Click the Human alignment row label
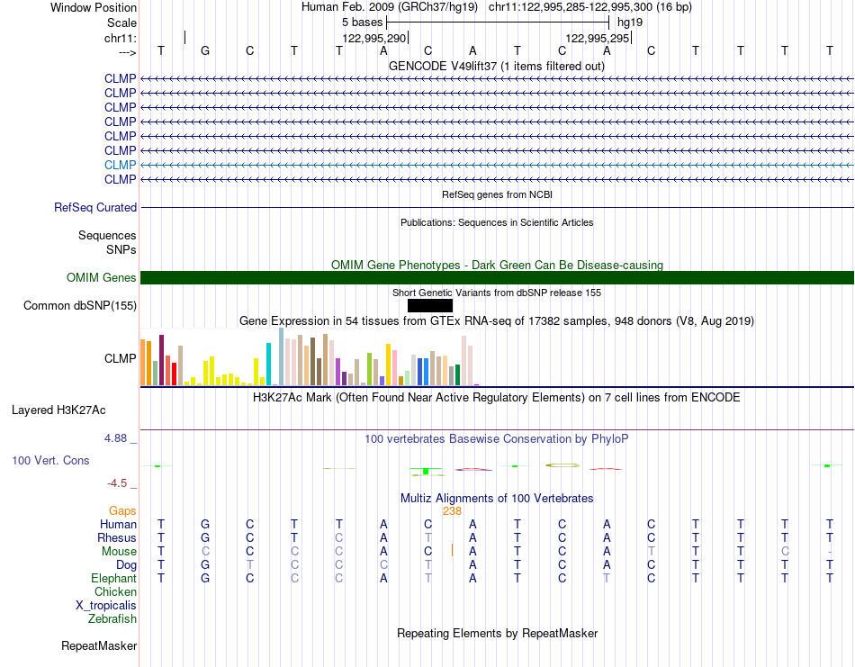The image size is (855, 667). 118,524
